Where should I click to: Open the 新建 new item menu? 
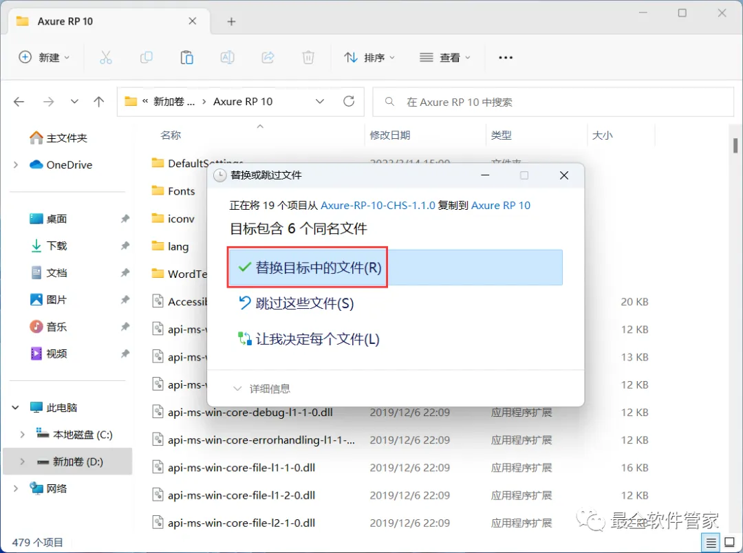(44, 57)
